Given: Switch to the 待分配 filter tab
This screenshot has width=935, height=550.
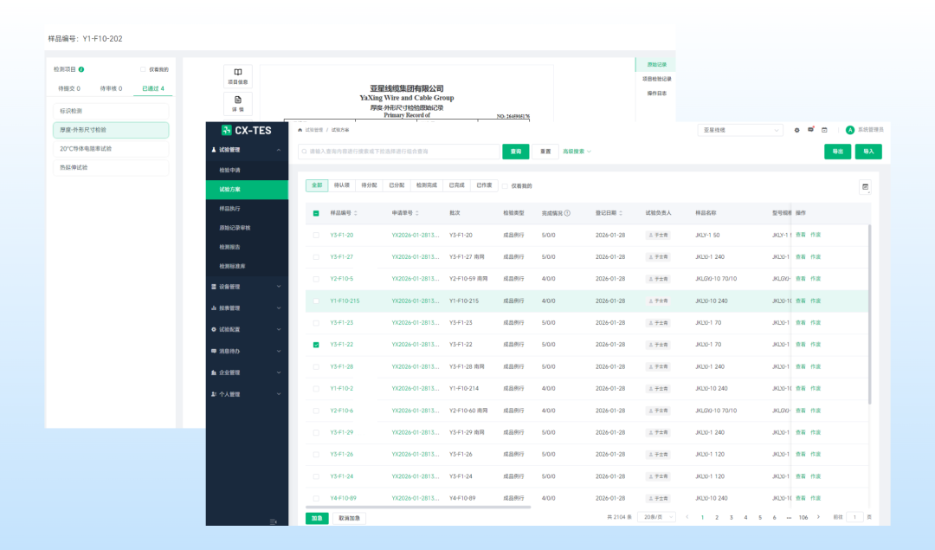Looking at the screenshot, I should tap(369, 185).
